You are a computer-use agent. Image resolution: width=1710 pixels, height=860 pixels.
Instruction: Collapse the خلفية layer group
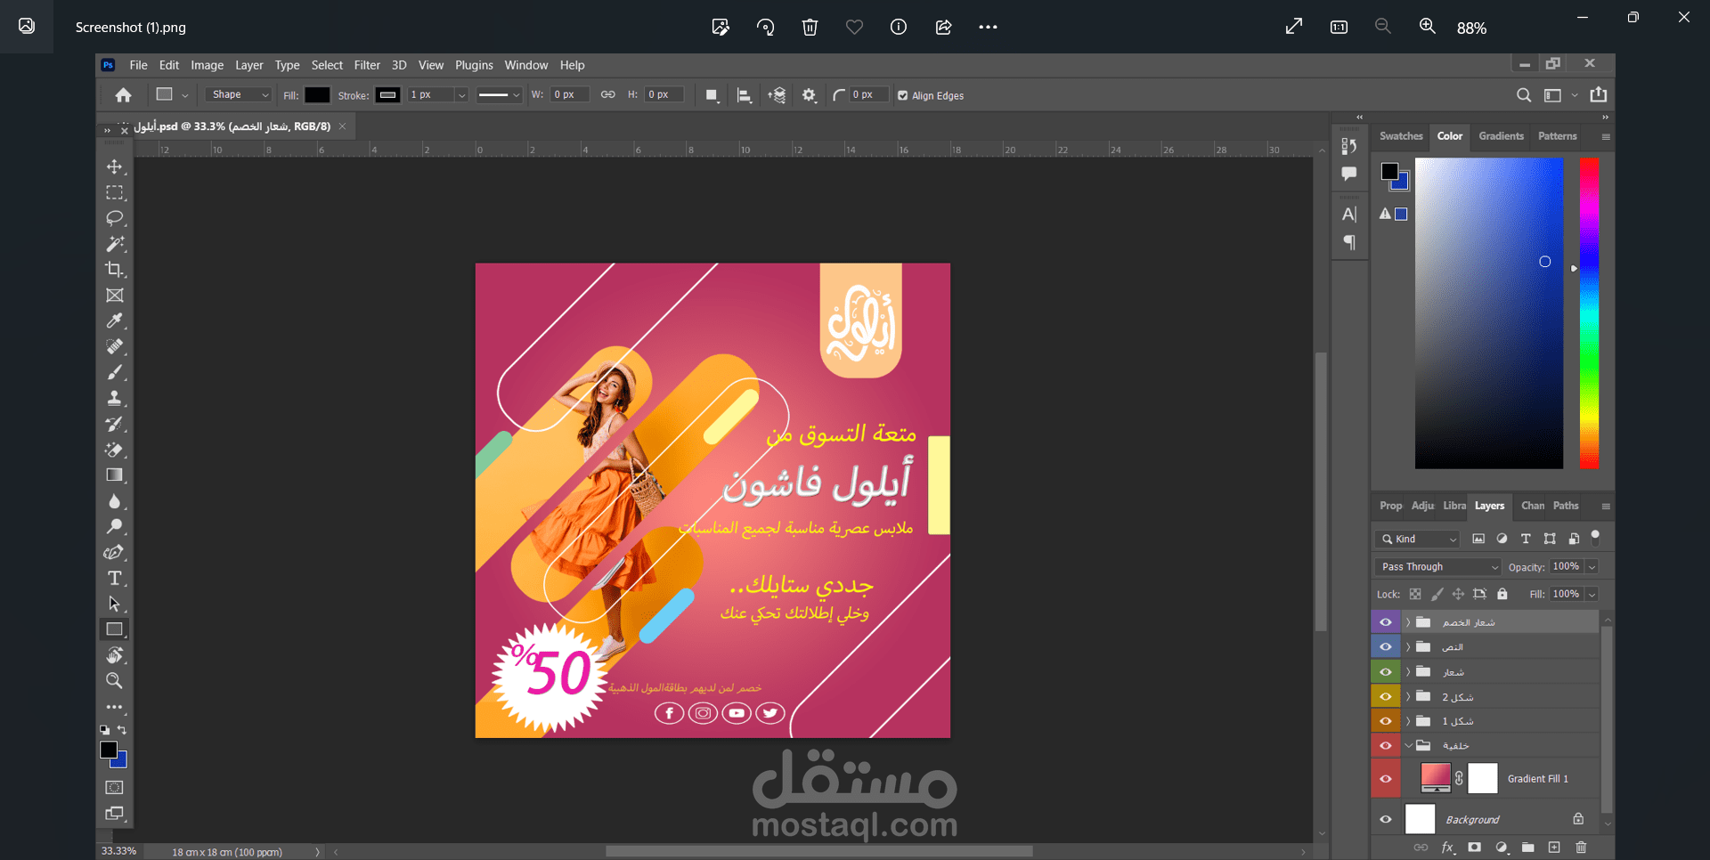click(x=1408, y=746)
